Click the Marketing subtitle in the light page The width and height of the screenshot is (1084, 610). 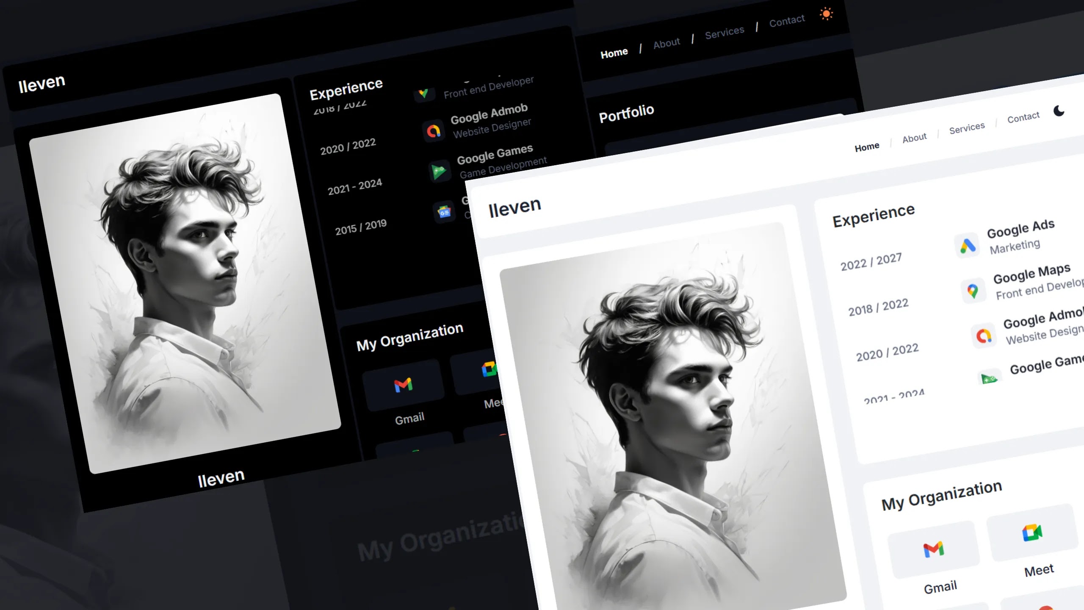point(1015,247)
